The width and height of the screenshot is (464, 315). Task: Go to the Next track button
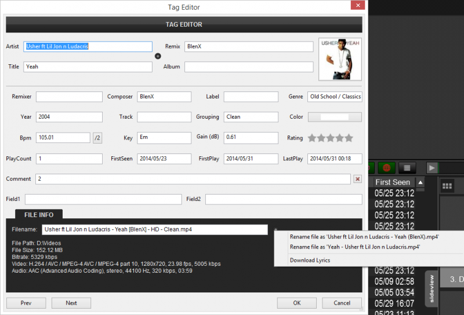click(71, 303)
